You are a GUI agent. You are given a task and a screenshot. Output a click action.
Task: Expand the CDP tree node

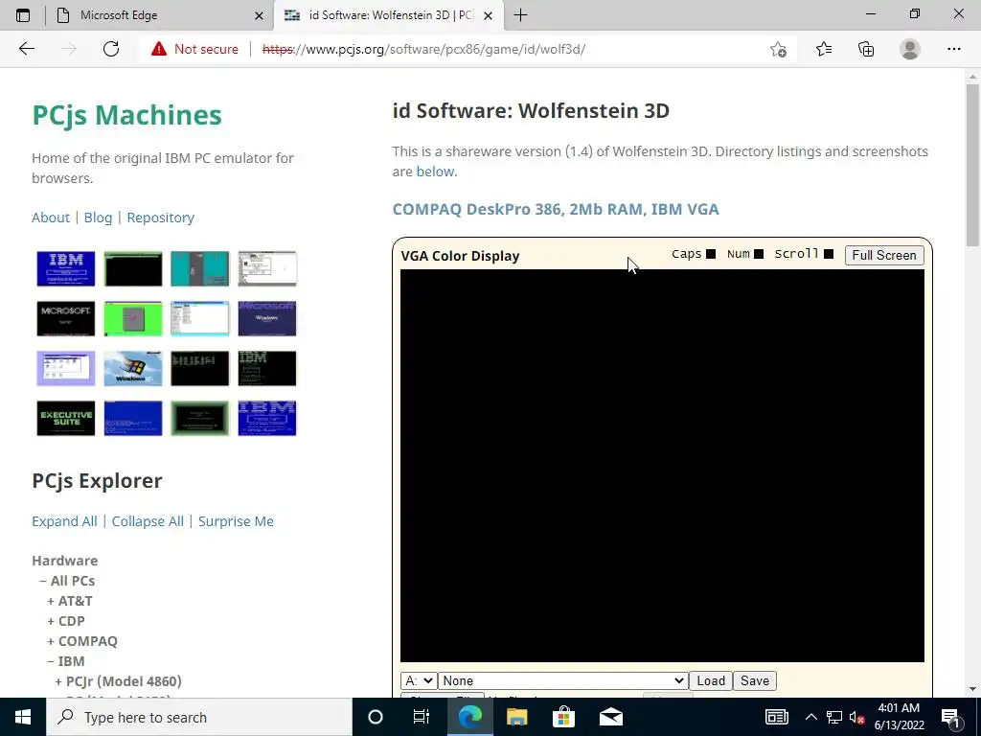pos(51,621)
